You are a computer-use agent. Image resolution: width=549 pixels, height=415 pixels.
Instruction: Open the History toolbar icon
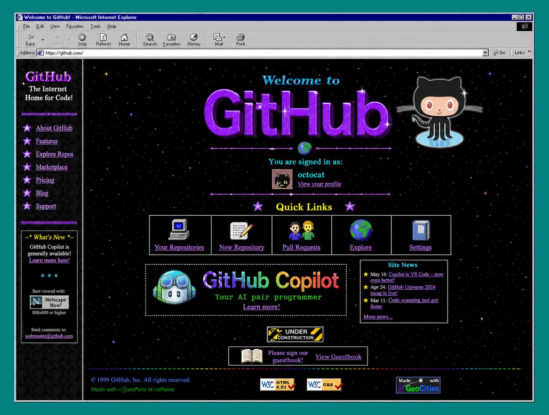194,37
